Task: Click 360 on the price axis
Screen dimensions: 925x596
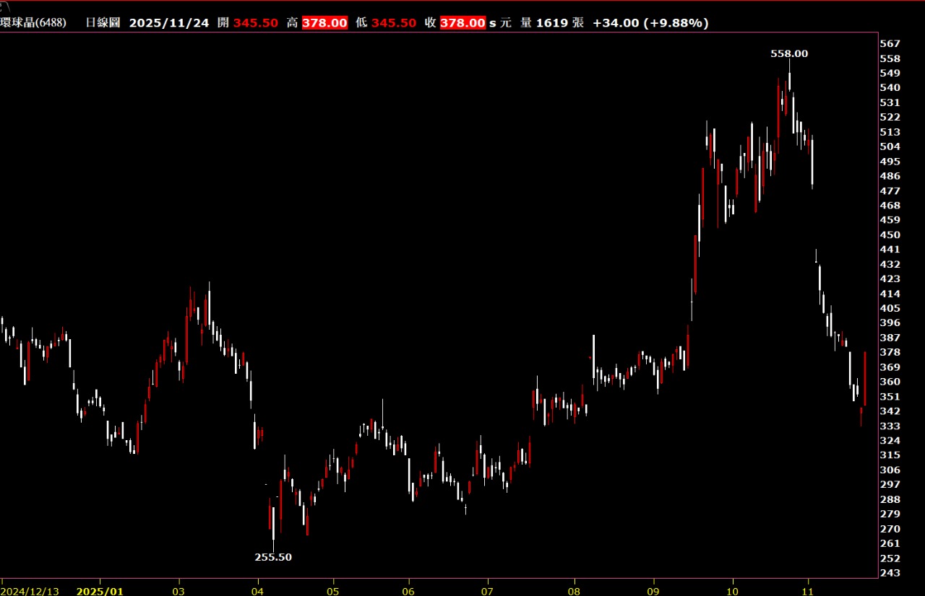Action: [890, 382]
